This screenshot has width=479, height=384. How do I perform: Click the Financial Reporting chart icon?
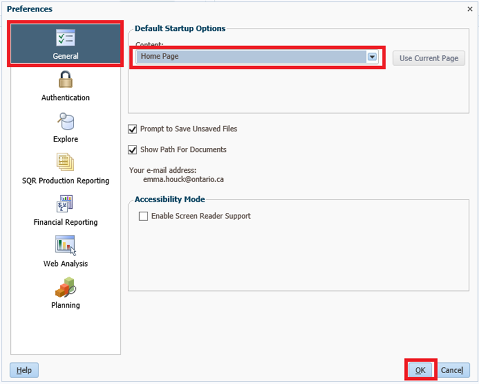coord(66,204)
